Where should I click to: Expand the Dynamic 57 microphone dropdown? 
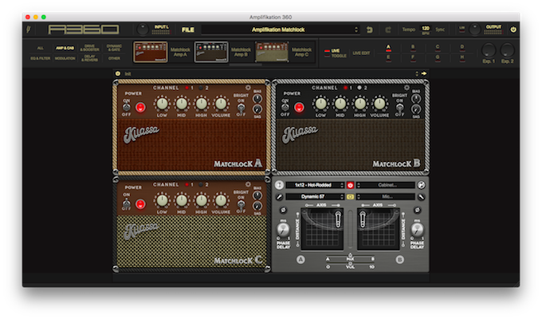pyautogui.click(x=315, y=196)
